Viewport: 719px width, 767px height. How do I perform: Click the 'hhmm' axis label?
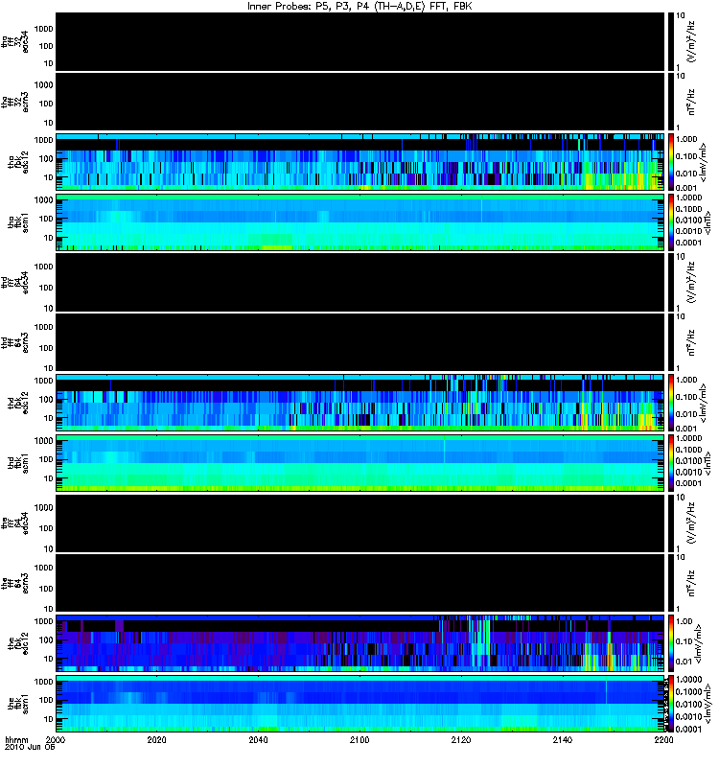[x=16, y=739]
